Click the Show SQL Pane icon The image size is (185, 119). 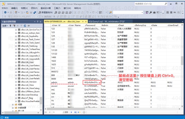point(175,12)
